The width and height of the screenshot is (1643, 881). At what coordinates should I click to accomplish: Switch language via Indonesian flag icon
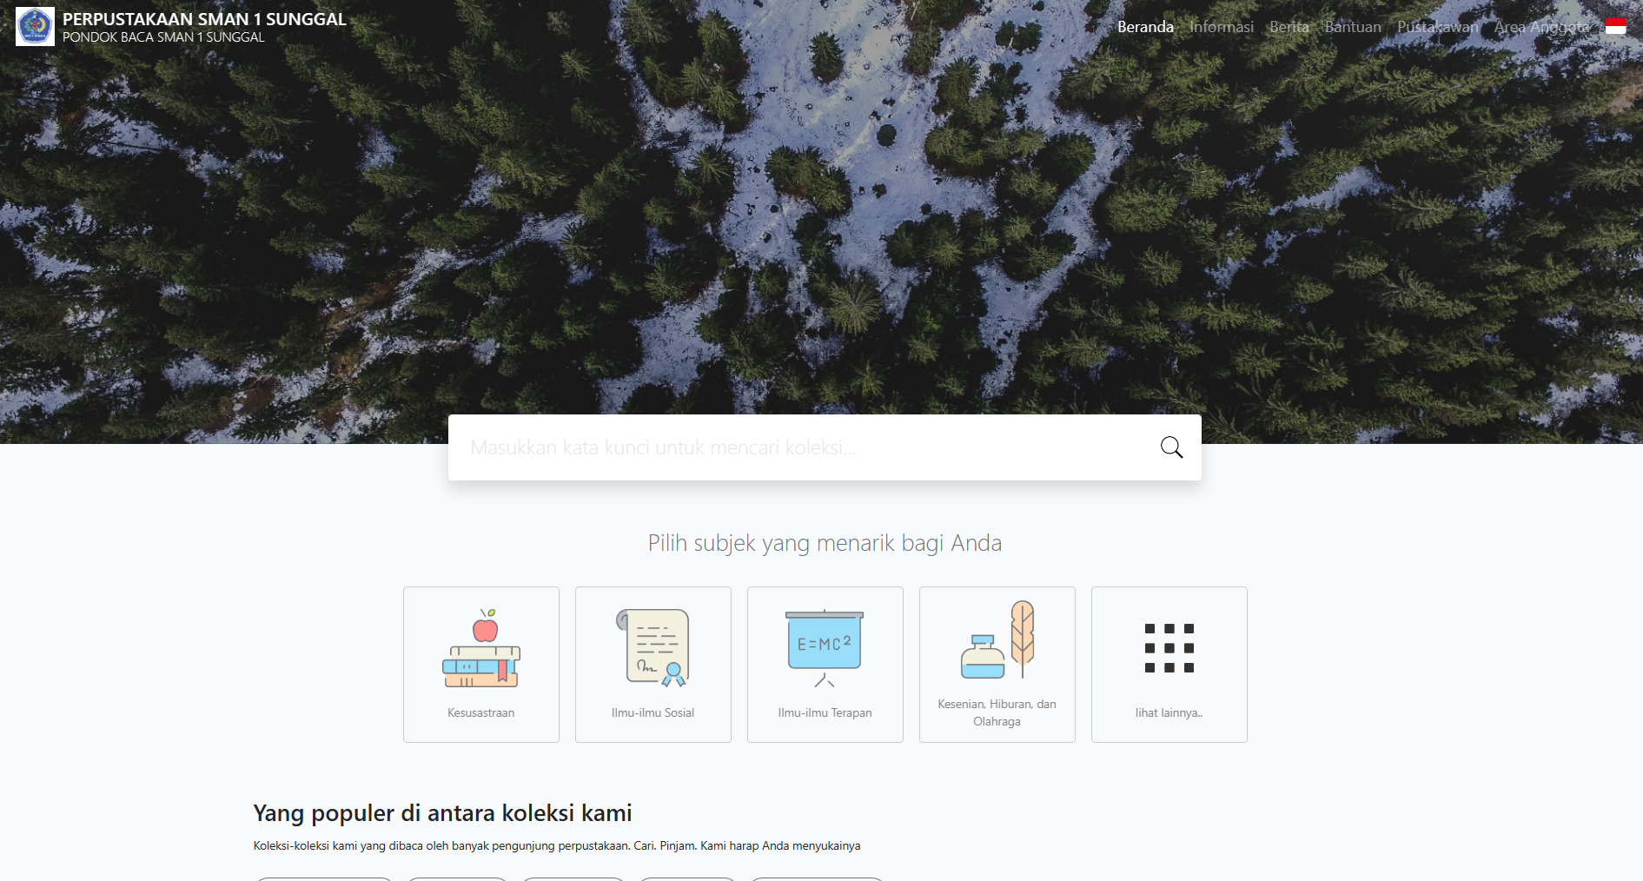1616,27
